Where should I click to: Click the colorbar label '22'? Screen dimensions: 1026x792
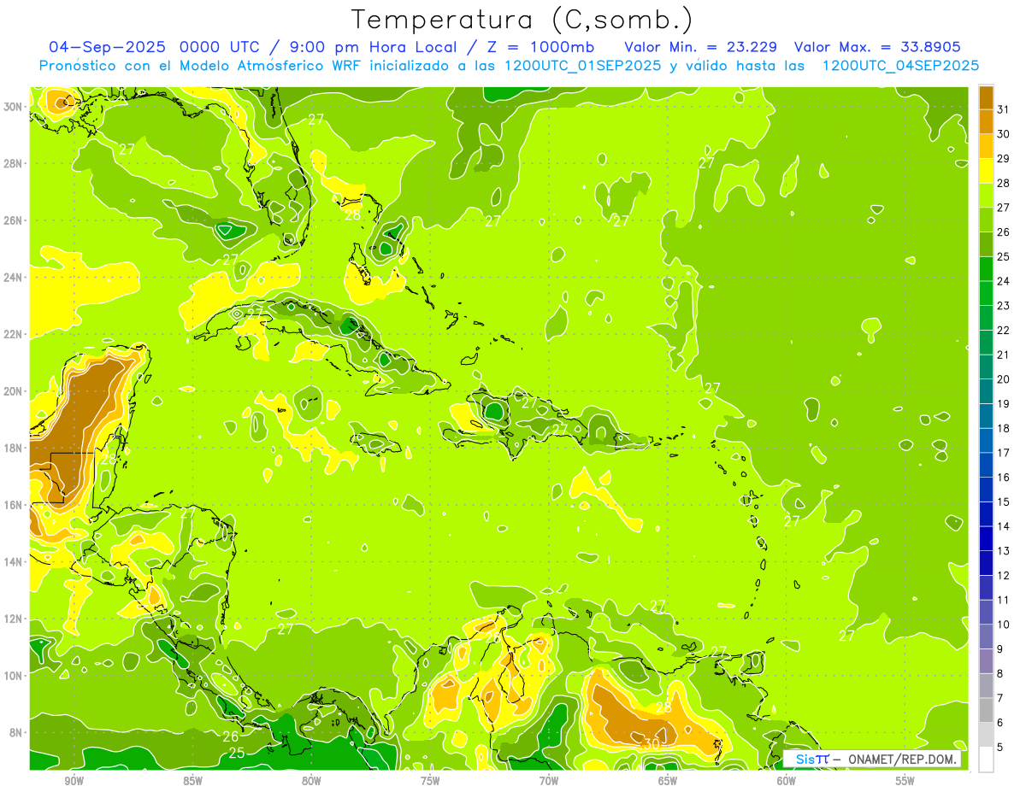tap(1004, 330)
